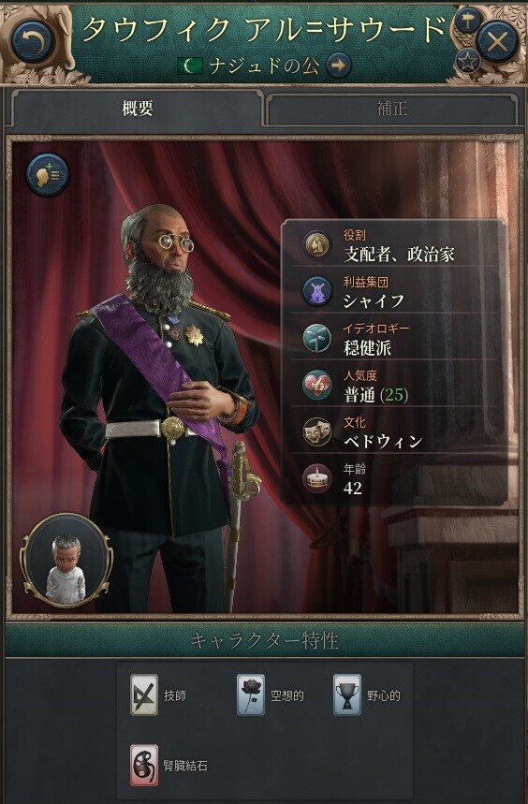Close the character panel

[x=497, y=41]
